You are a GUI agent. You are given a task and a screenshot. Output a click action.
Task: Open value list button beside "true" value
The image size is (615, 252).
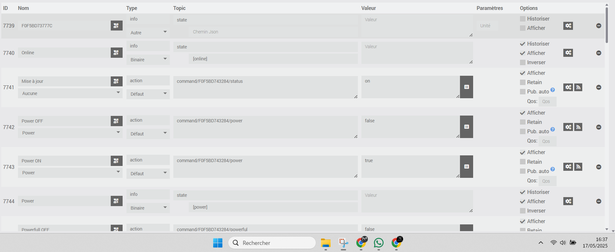(x=467, y=167)
